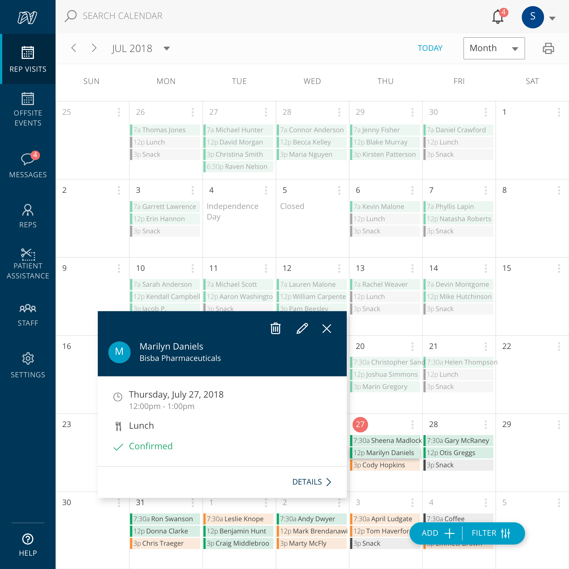Open appointment Details link
Image resolution: width=569 pixels, height=569 pixels.
tap(312, 482)
